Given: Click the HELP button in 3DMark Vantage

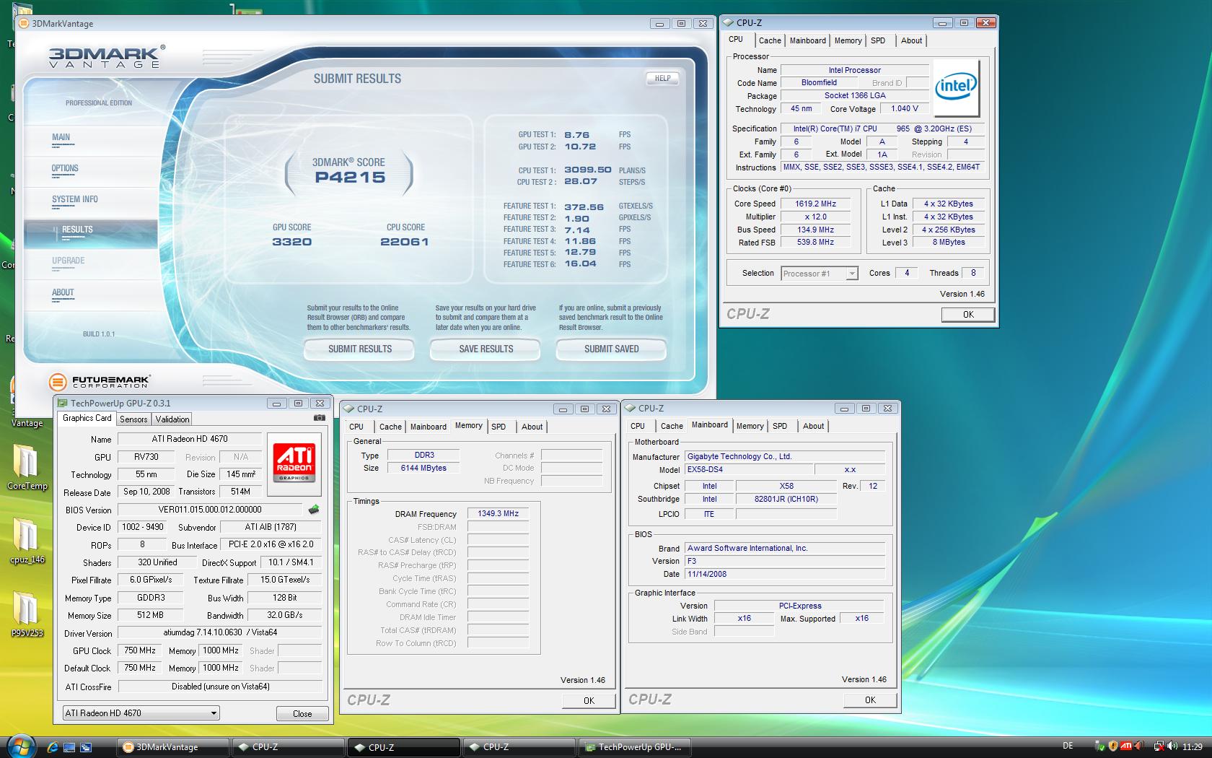Looking at the screenshot, I should 662,78.
